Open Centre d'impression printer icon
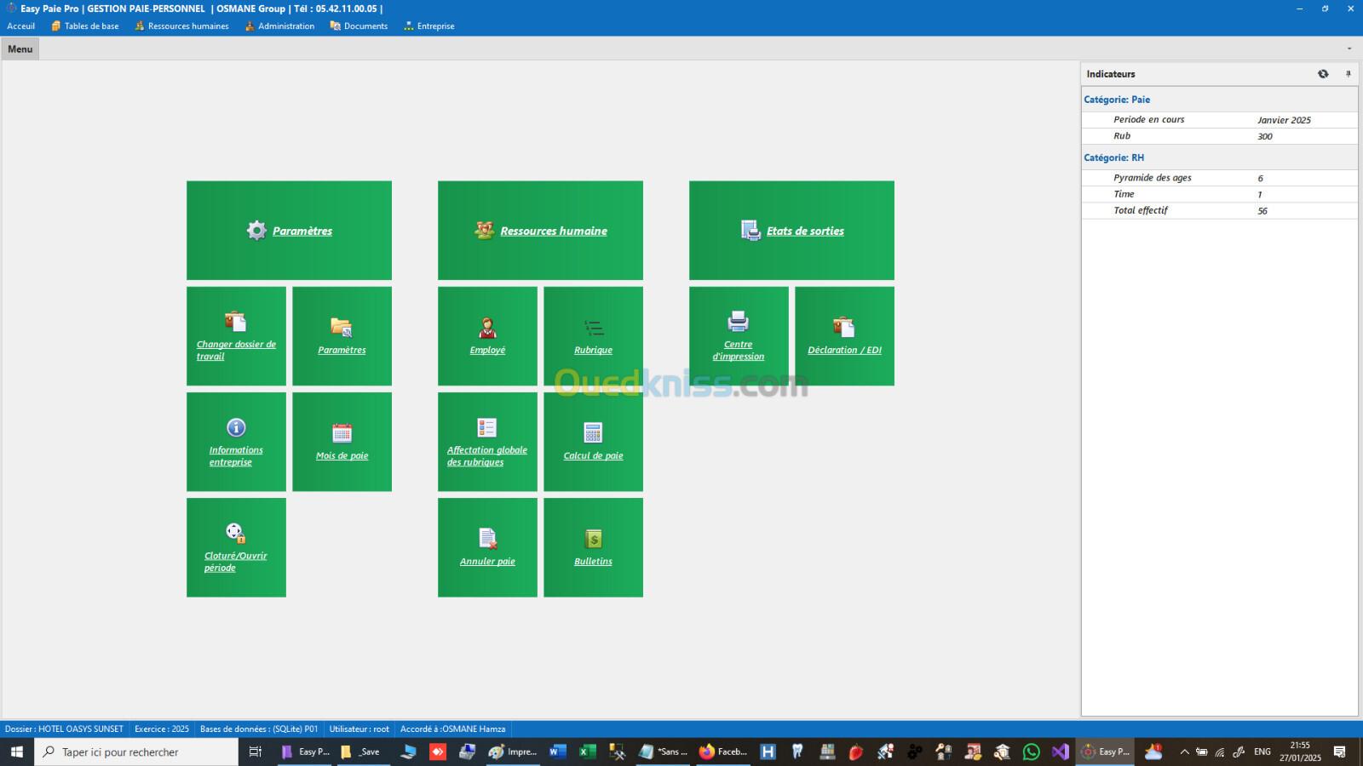This screenshot has height=766, width=1363. (738, 322)
